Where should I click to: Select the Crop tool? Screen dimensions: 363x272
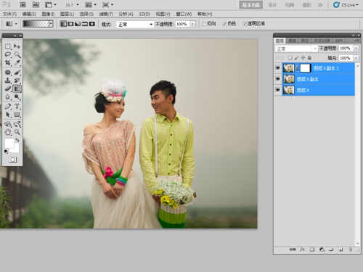[x=8, y=62]
